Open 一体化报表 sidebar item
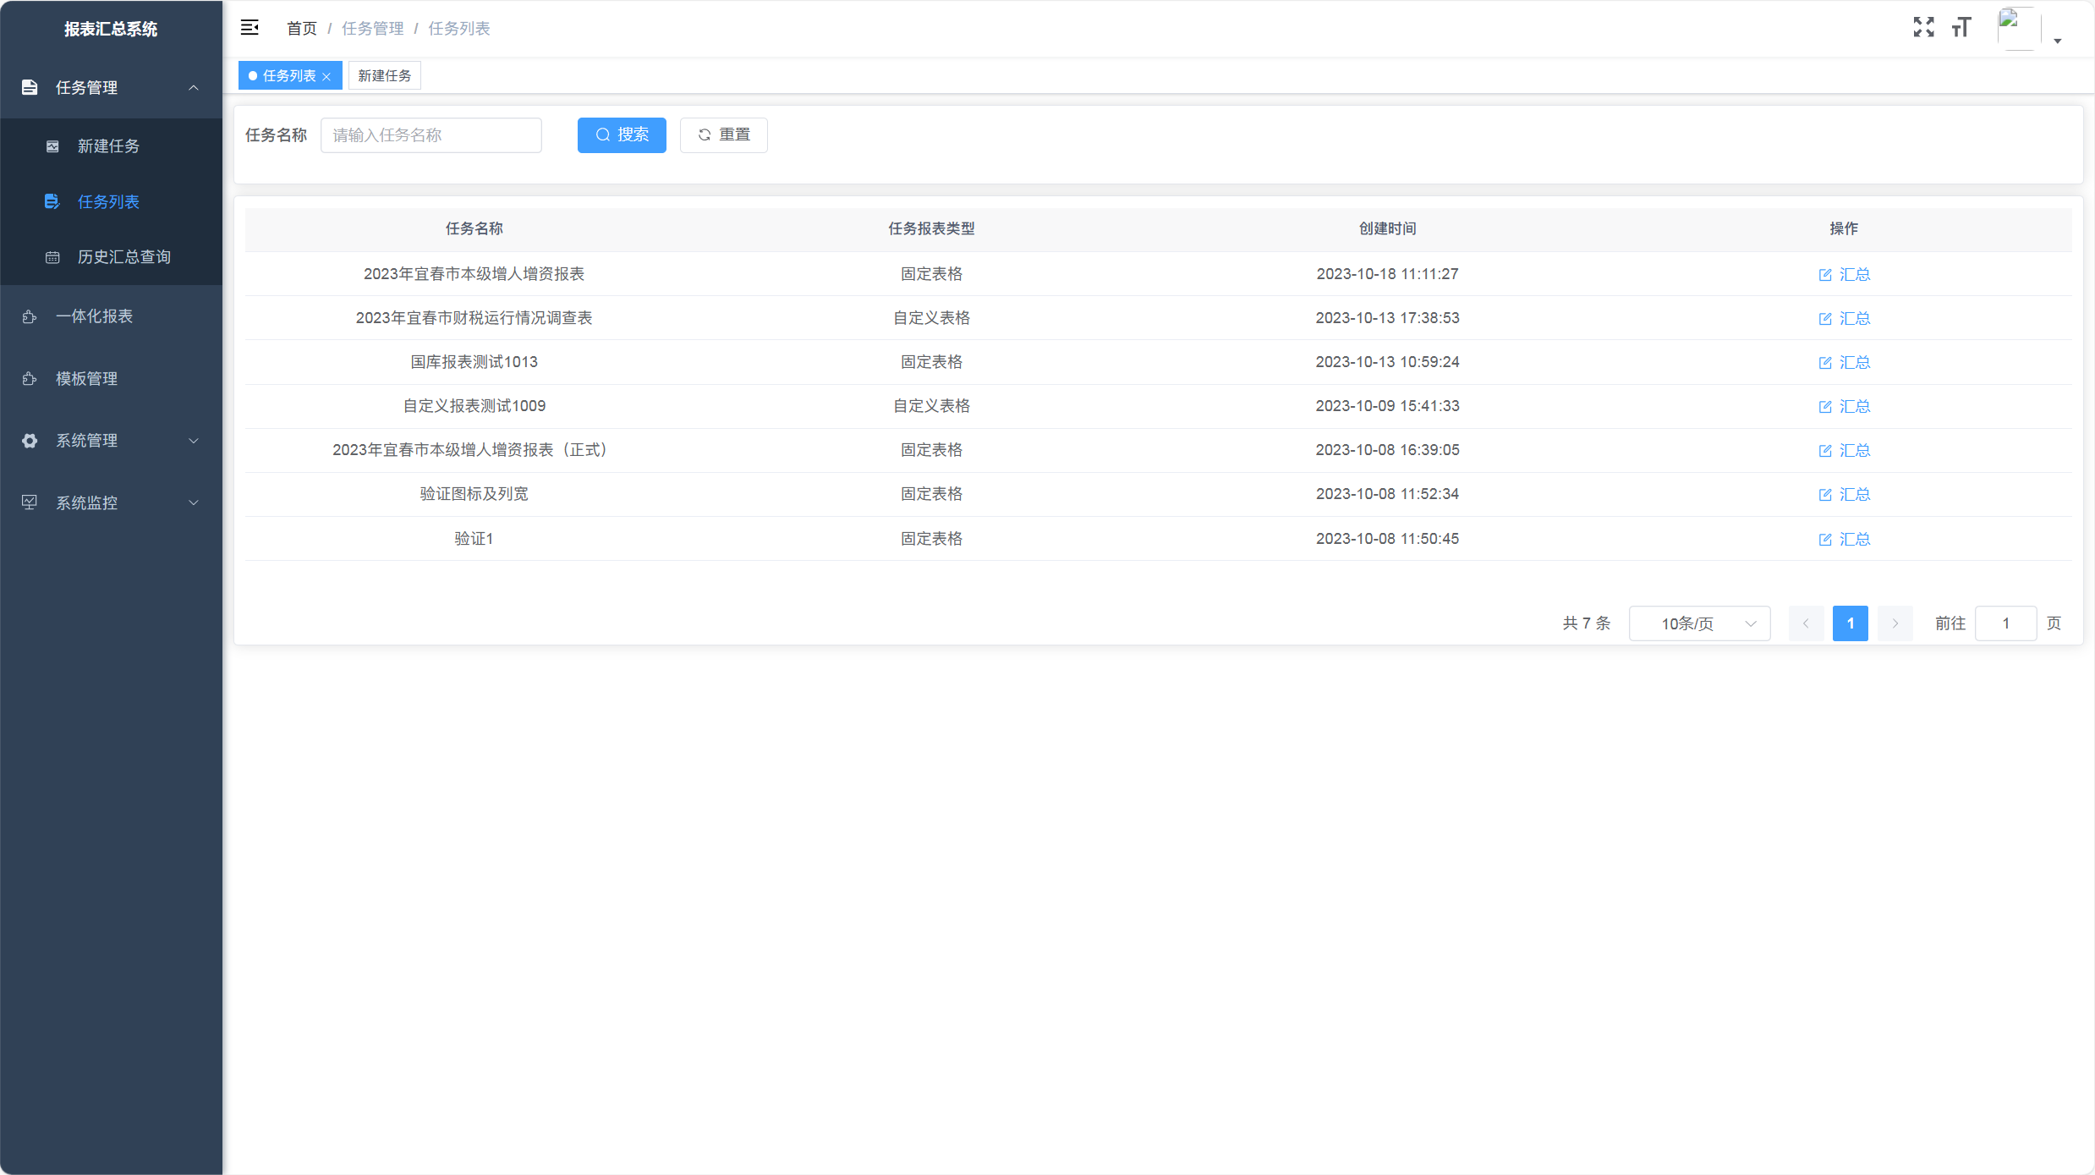The image size is (2095, 1175). tap(94, 316)
